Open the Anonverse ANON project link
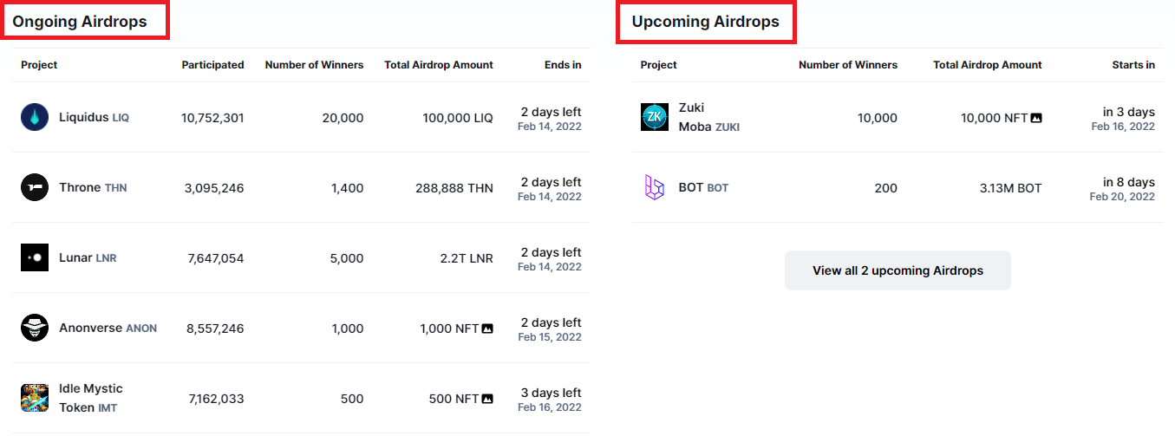The image size is (1175, 436). 108,328
